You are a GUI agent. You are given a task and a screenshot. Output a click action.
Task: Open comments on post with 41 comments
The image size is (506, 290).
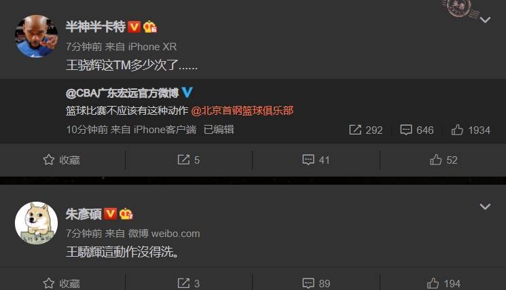click(x=316, y=160)
